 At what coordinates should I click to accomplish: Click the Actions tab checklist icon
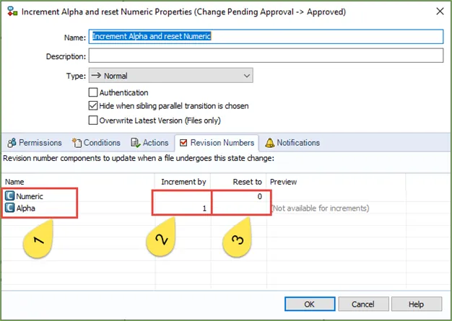tap(136, 143)
